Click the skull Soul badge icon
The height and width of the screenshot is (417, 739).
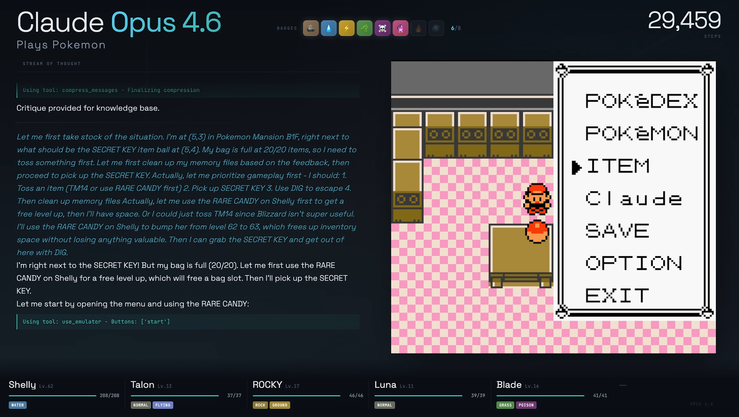[382, 28]
